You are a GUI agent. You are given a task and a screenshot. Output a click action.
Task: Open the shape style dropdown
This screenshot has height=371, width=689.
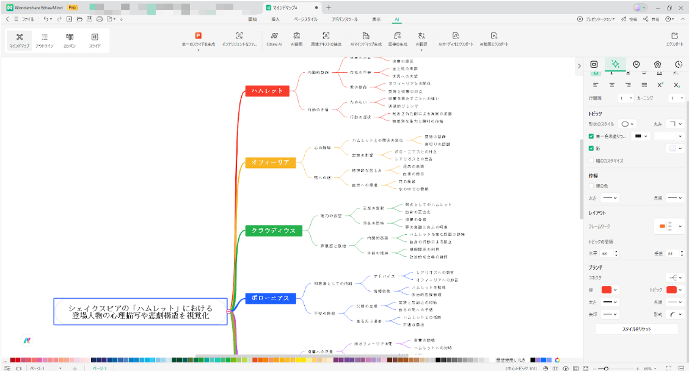click(x=627, y=124)
